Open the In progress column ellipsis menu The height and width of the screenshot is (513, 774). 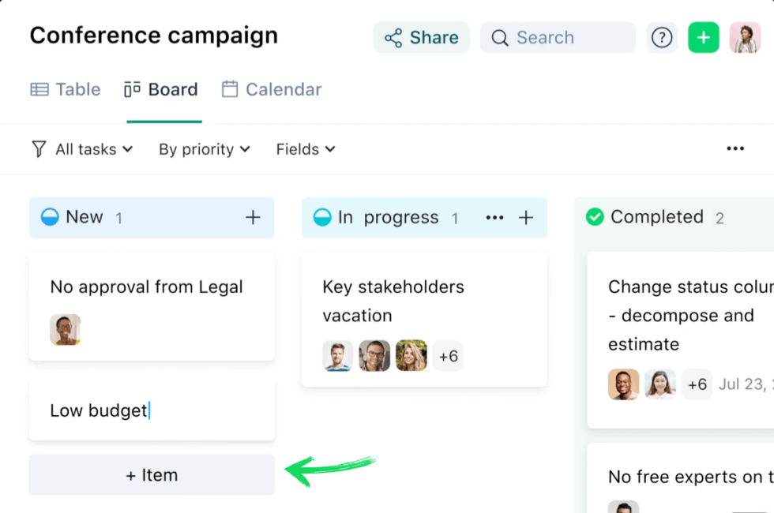[x=494, y=217]
